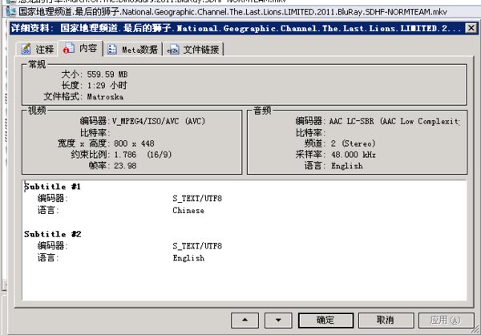Cancel the dialog with 取消

[x=386, y=321]
